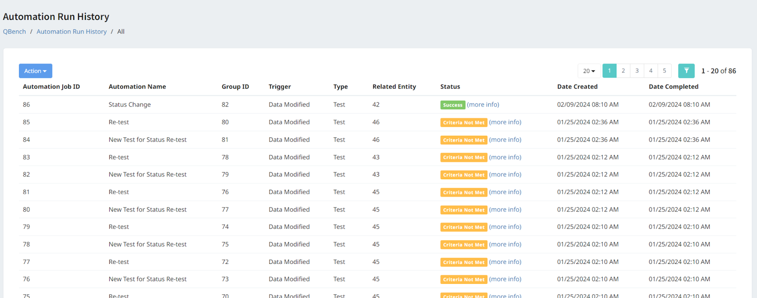757x298 pixels.
Task: Open the 20 per-page dropdown
Action: [x=589, y=71]
